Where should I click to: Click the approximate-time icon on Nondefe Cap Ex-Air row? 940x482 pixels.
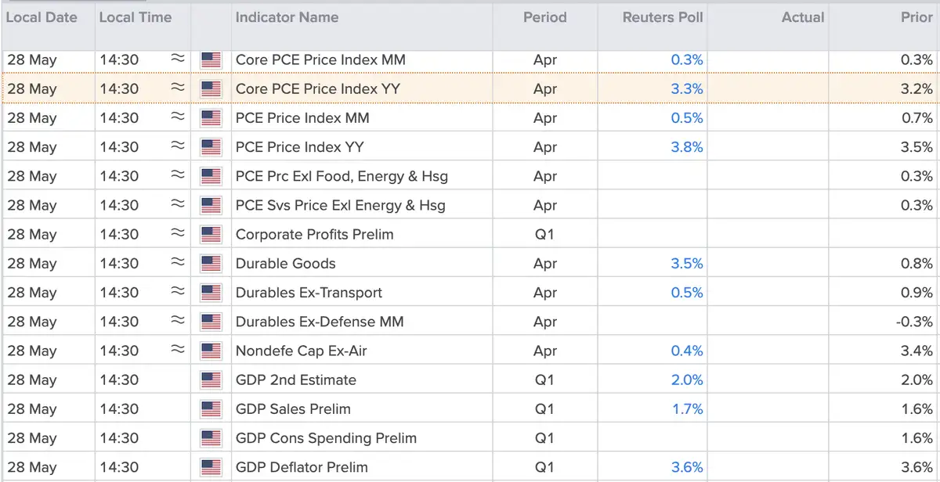[x=178, y=351]
